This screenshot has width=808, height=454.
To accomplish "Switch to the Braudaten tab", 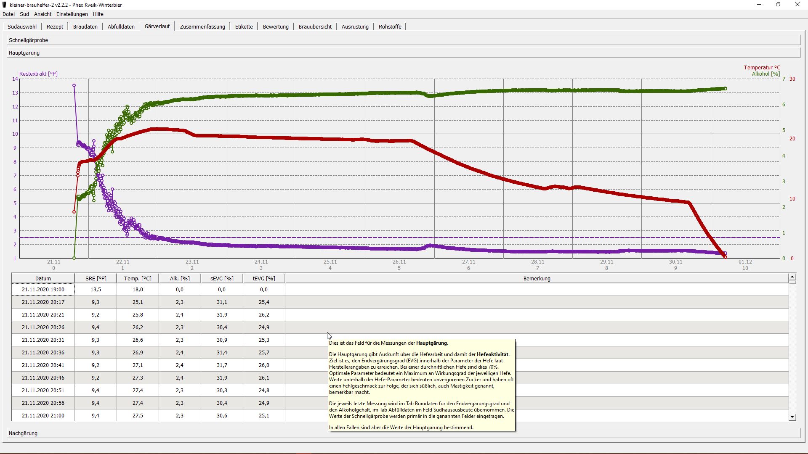I will pyautogui.click(x=85, y=26).
